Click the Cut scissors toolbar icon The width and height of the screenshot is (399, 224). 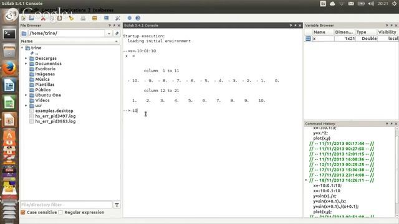point(43,18)
